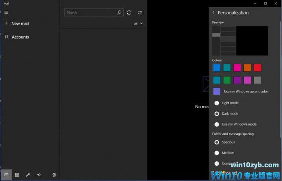Open To Do checkmark icon
Screen dimensions: 282x181
(39, 175)
